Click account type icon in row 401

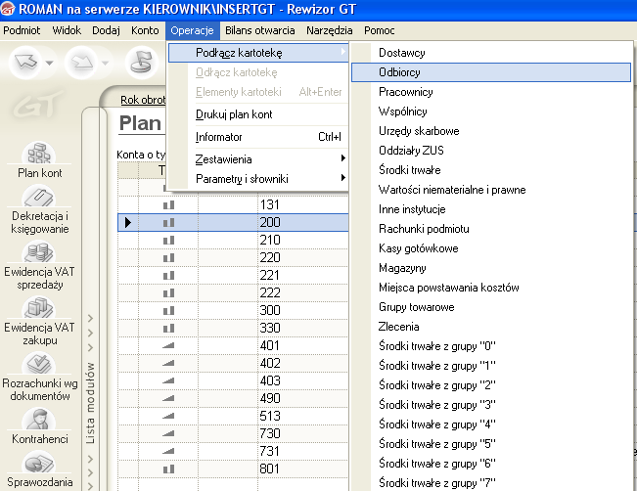(x=168, y=345)
